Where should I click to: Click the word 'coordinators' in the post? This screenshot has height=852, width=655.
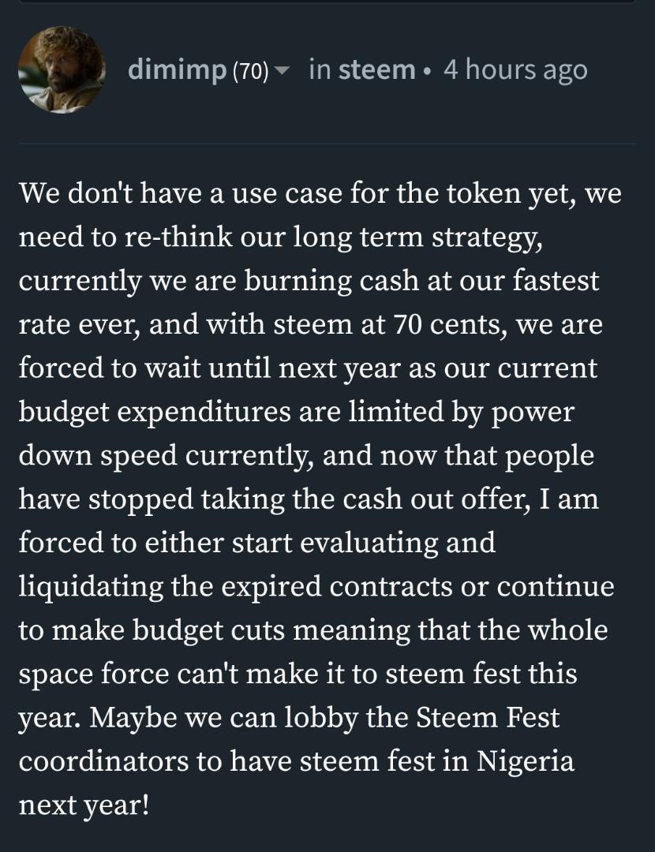pyautogui.click(x=103, y=760)
